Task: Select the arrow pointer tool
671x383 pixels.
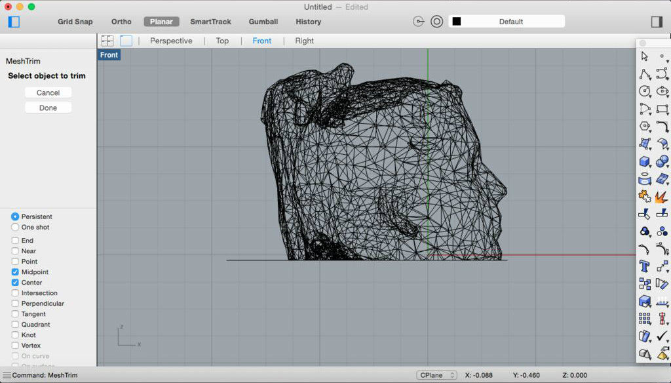Action: pos(645,57)
